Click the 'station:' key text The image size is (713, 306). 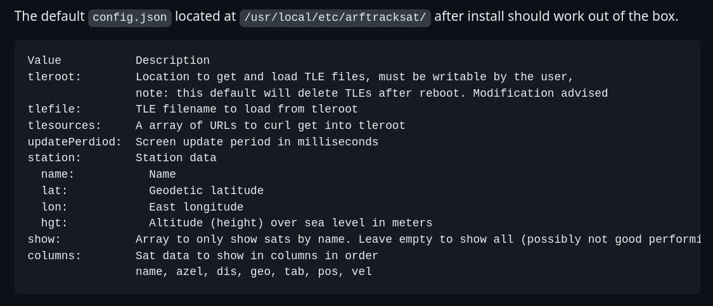[x=55, y=158]
